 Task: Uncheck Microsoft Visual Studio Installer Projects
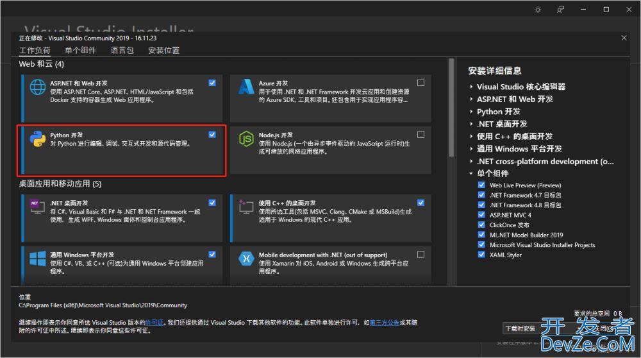[481, 244]
